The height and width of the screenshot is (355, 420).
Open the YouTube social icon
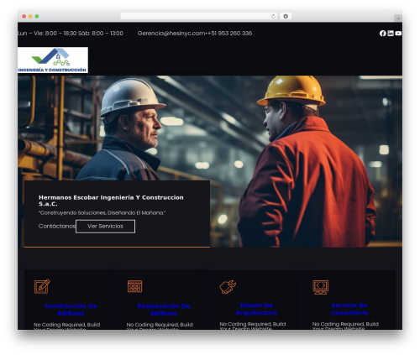tap(398, 34)
